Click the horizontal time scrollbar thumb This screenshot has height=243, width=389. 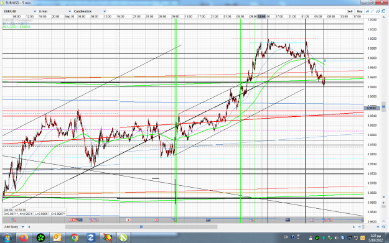(x=141, y=227)
